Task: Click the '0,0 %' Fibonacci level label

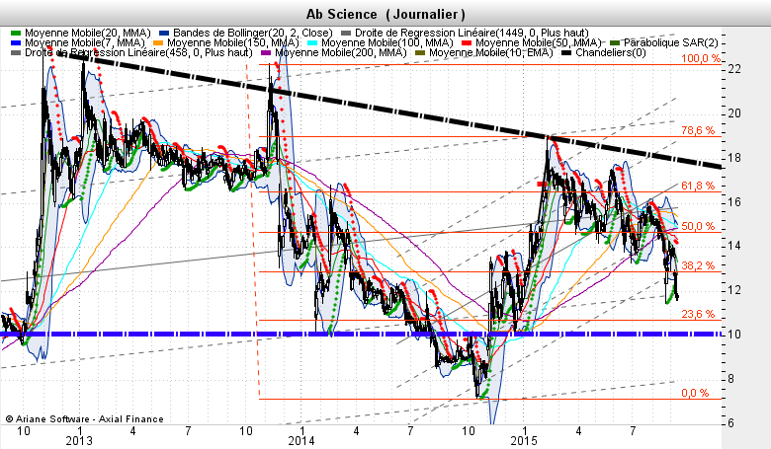Action: [695, 393]
